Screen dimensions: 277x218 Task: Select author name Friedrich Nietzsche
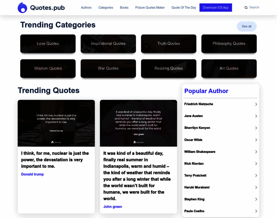click(199, 104)
